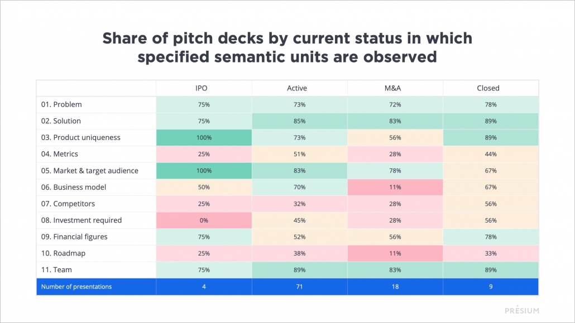Click the Closed column header

[x=490, y=88]
